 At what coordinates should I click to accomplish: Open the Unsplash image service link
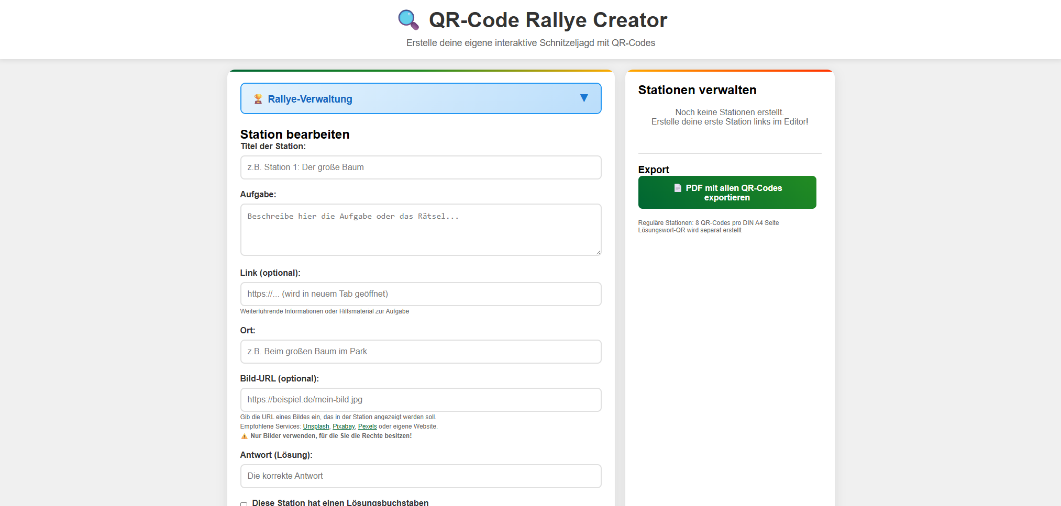click(316, 426)
